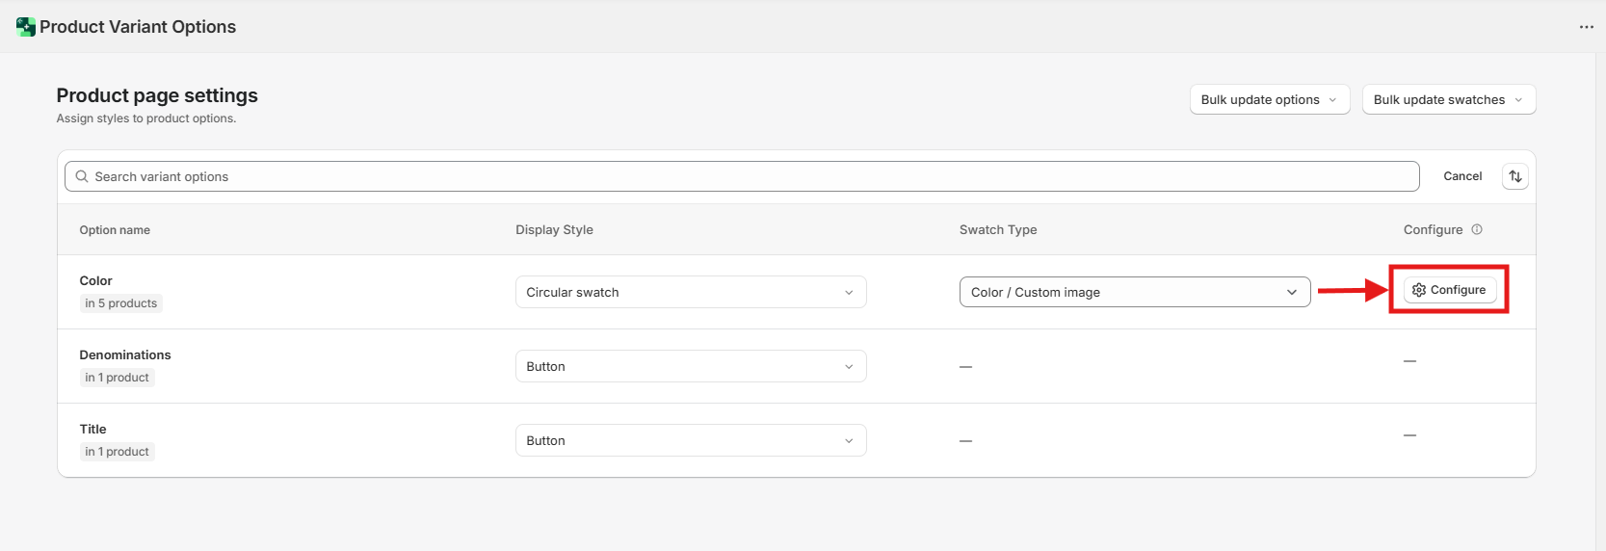Click the sort arrows icon button
Screen dimensions: 1606x551
tap(1514, 176)
